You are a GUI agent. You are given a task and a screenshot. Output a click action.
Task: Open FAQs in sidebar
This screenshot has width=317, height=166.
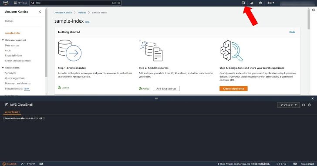(8, 51)
